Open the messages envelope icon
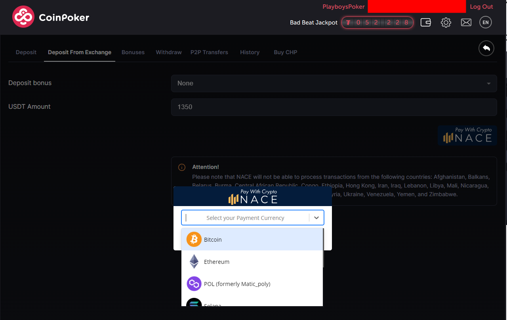 tap(466, 23)
